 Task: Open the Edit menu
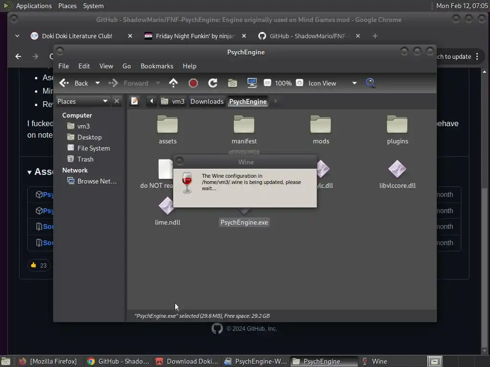[x=84, y=66]
